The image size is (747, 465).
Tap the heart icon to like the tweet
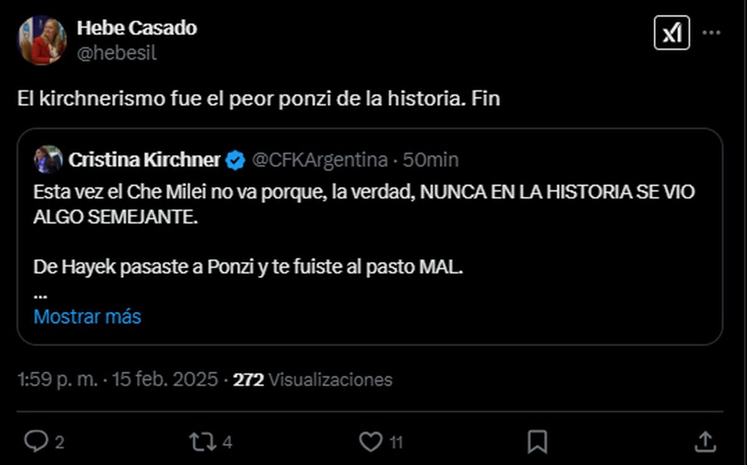pos(370,441)
